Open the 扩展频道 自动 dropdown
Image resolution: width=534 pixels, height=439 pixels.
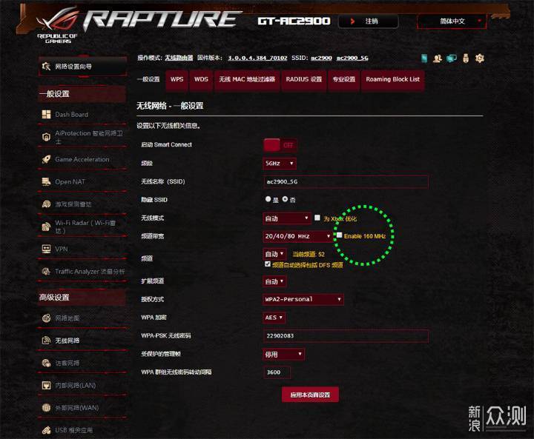tap(274, 281)
